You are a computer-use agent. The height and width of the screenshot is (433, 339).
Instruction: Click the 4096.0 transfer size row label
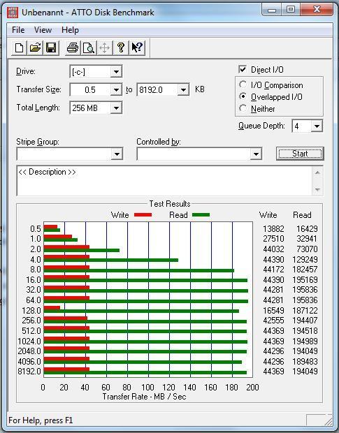pyautogui.click(x=29, y=361)
